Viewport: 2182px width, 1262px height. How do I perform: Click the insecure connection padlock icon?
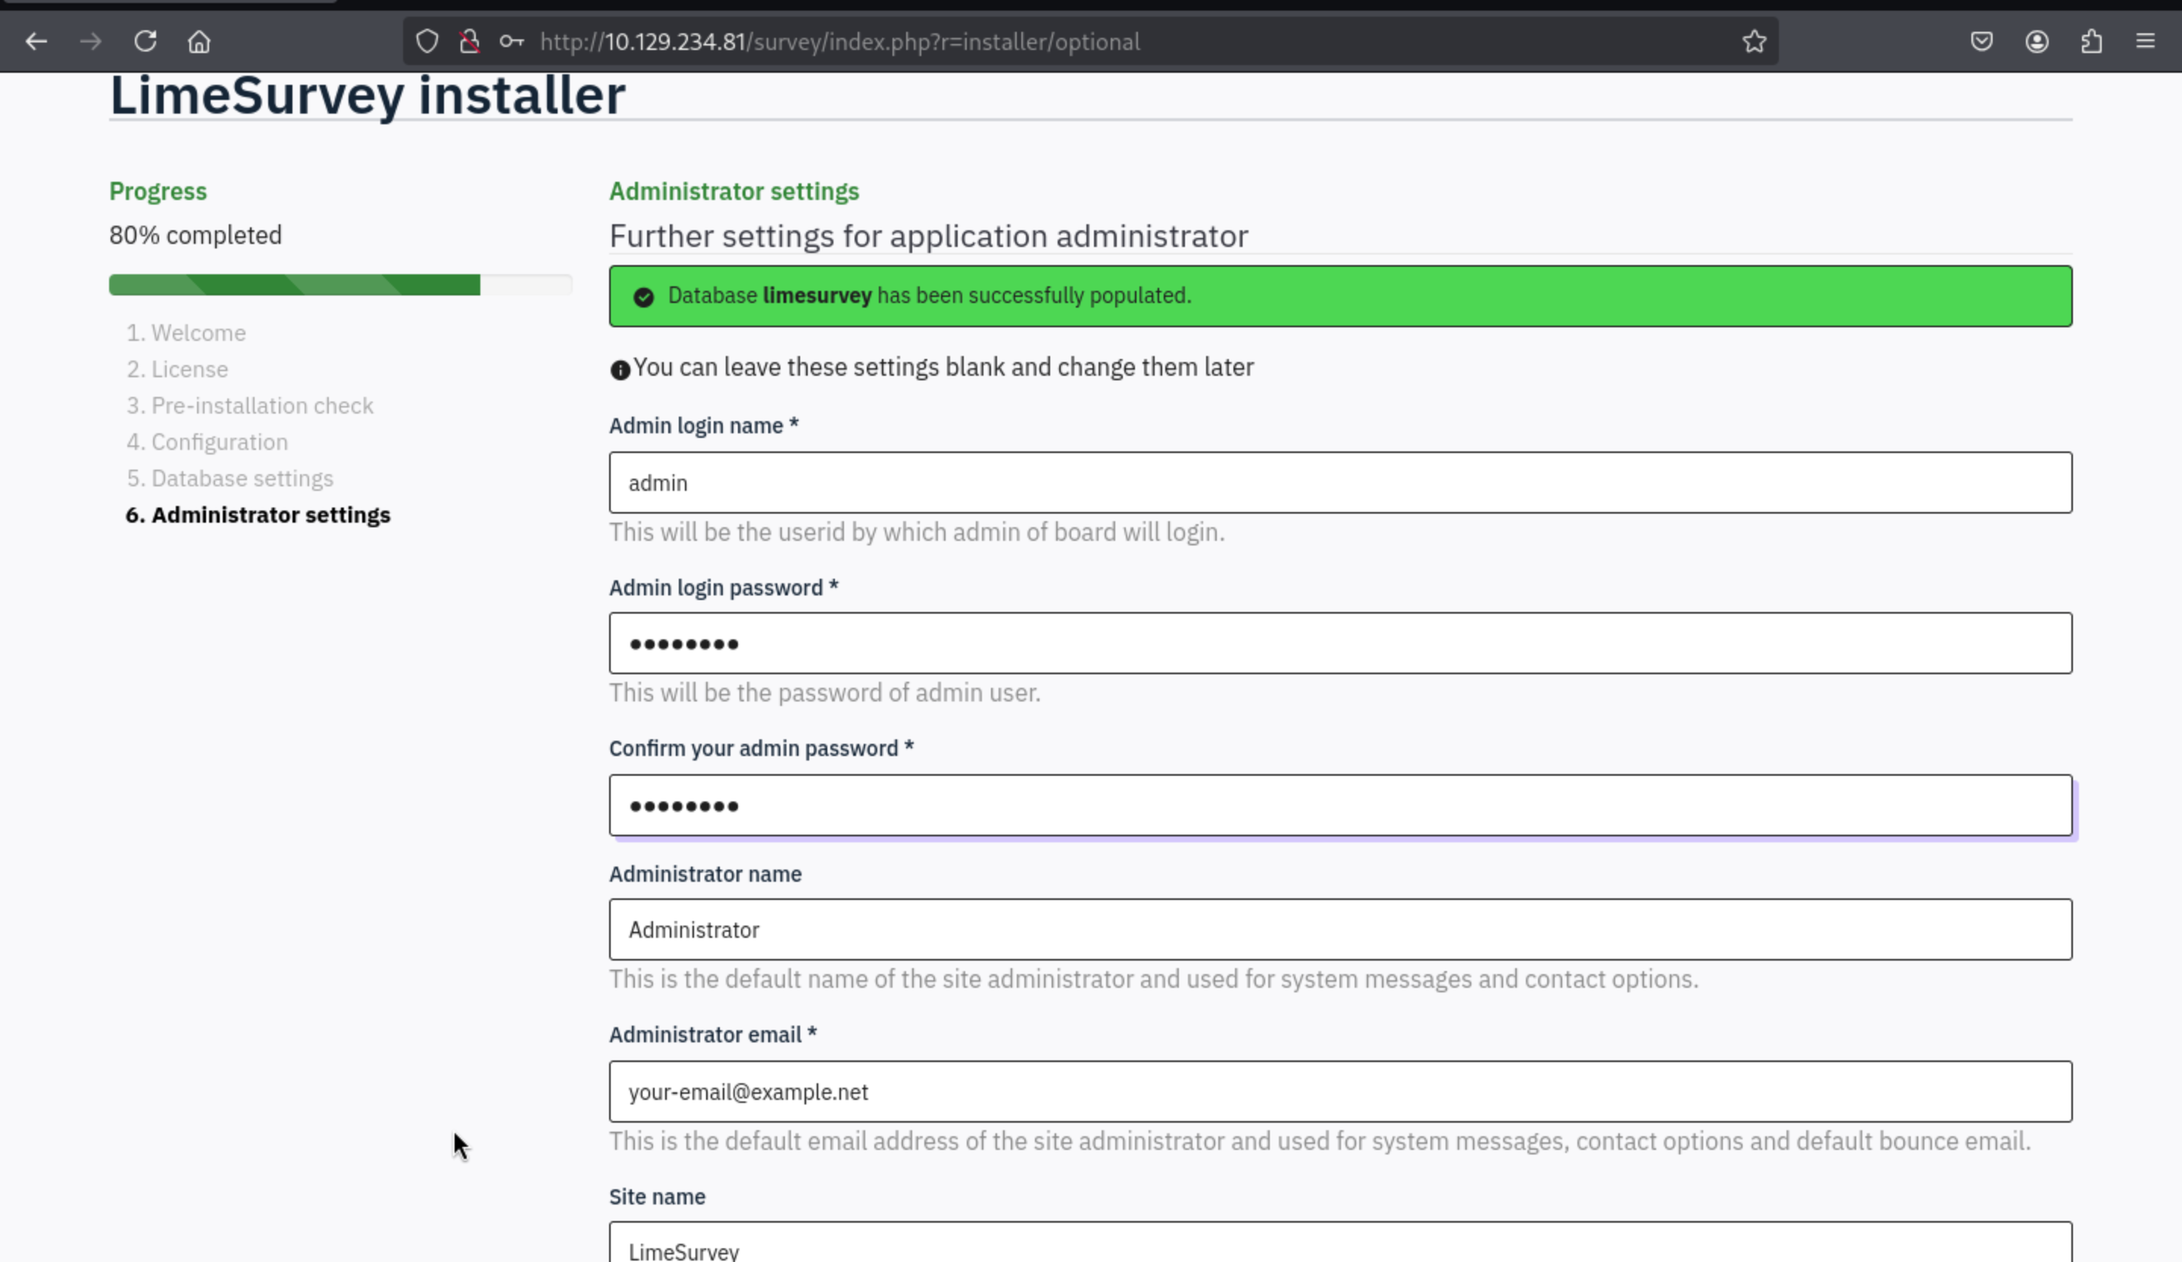point(469,42)
